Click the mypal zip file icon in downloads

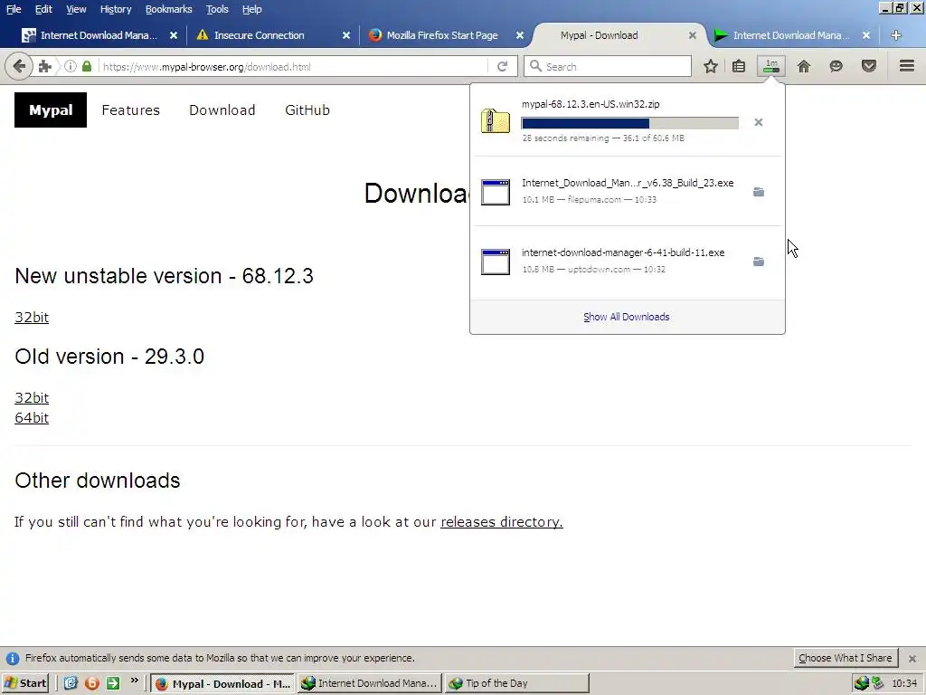(495, 120)
